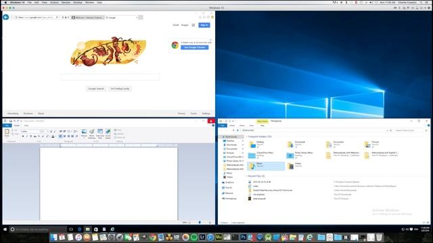Click the browser's blue back arrow
This screenshot has height=243, width=433.
coord(6,17)
